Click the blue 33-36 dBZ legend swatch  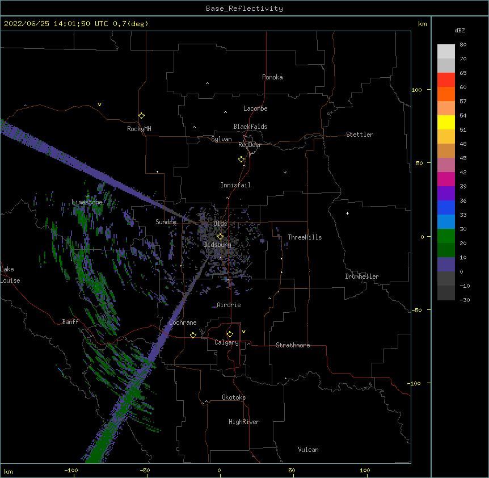point(446,207)
